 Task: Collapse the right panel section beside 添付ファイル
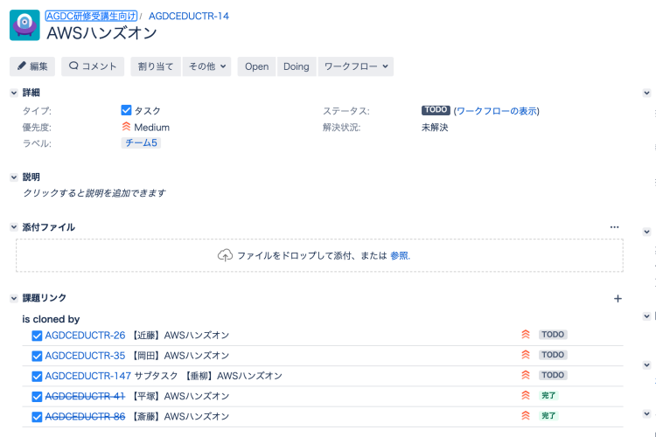pos(646,232)
